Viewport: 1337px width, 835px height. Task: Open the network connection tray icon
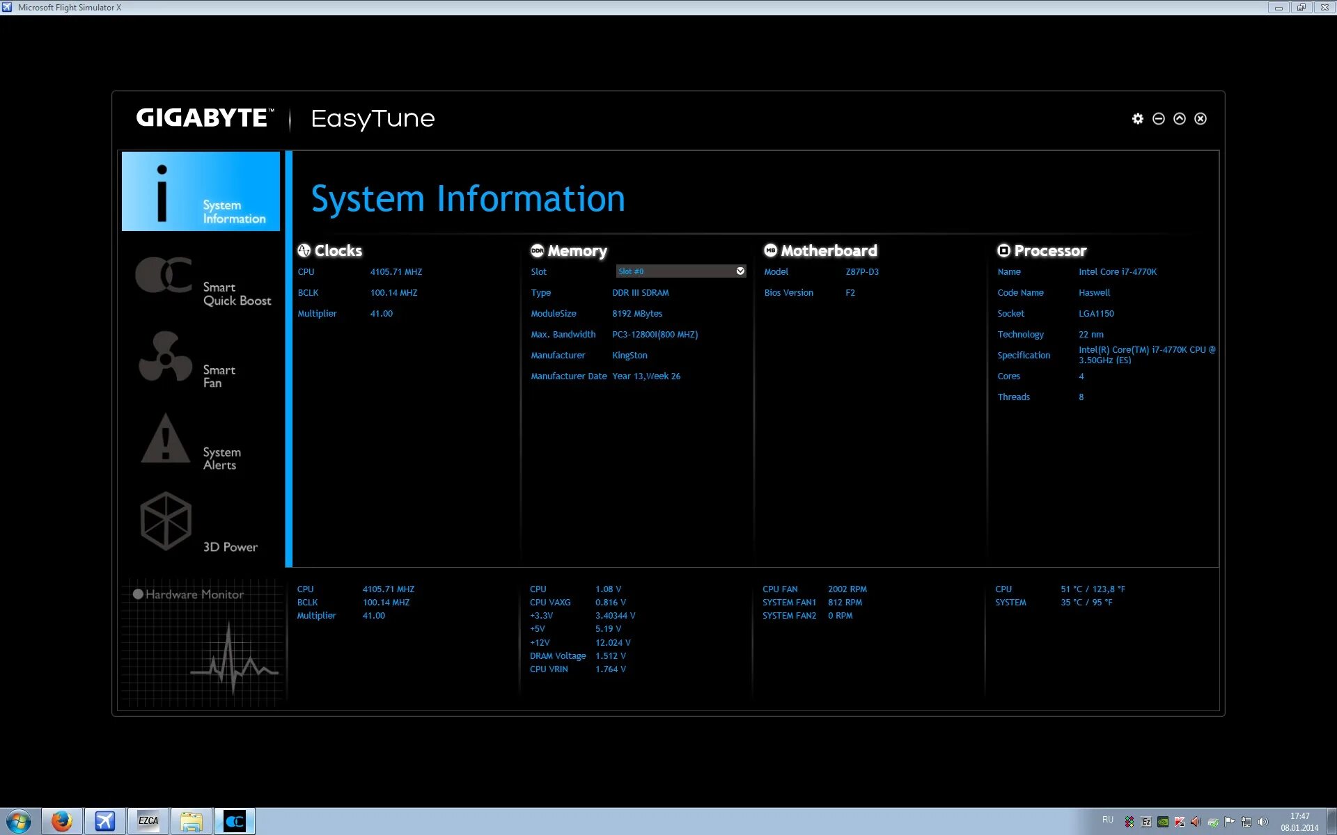1246,822
